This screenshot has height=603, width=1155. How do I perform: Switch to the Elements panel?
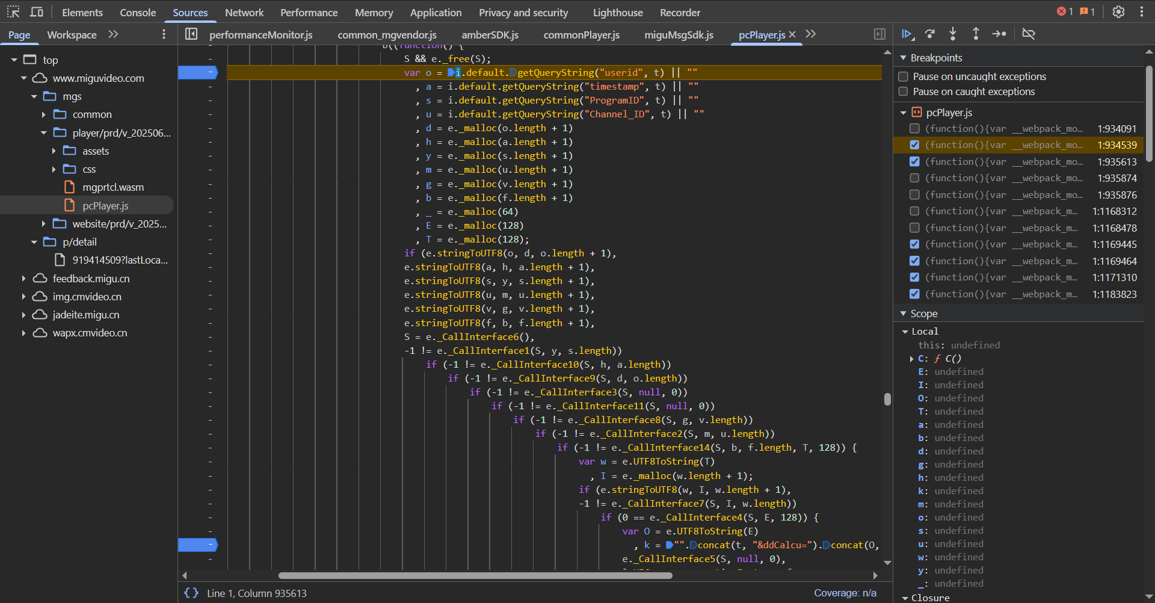click(82, 12)
